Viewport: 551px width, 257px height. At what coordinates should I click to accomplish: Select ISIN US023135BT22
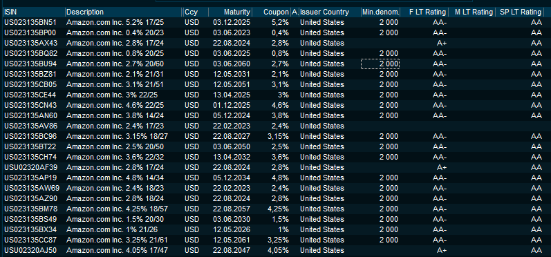[x=30, y=146]
